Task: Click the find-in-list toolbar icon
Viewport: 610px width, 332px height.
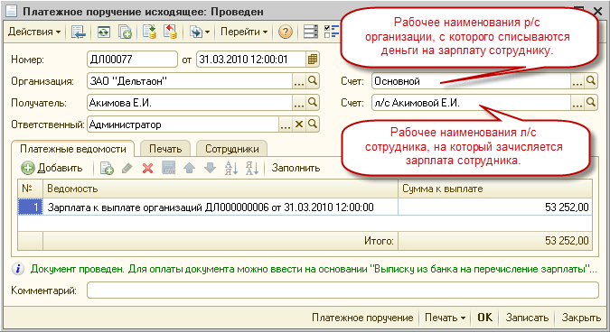Action: tap(79, 32)
